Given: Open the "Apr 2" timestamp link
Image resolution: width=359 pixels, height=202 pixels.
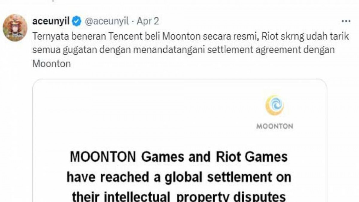Looking at the screenshot, I should (x=148, y=21).
